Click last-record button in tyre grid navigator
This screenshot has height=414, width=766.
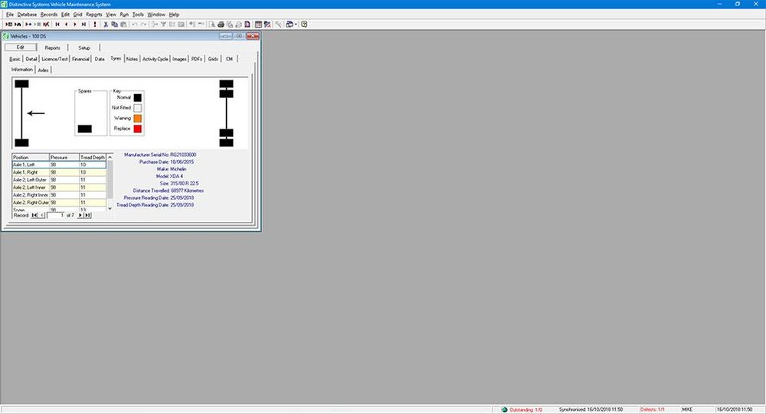[87, 215]
